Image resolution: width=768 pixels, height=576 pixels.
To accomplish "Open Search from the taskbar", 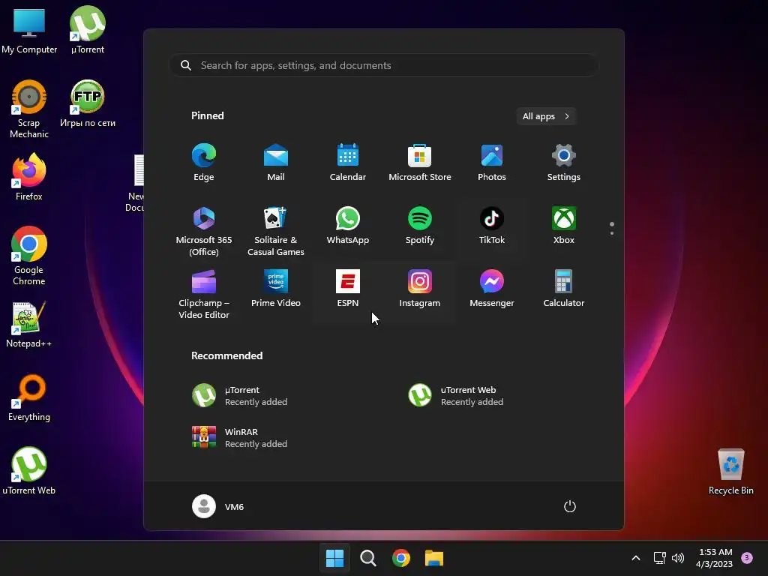I will (x=367, y=558).
